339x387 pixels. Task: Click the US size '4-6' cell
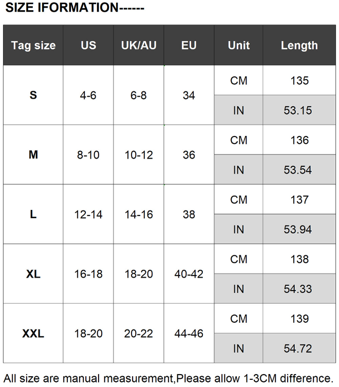click(88, 95)
